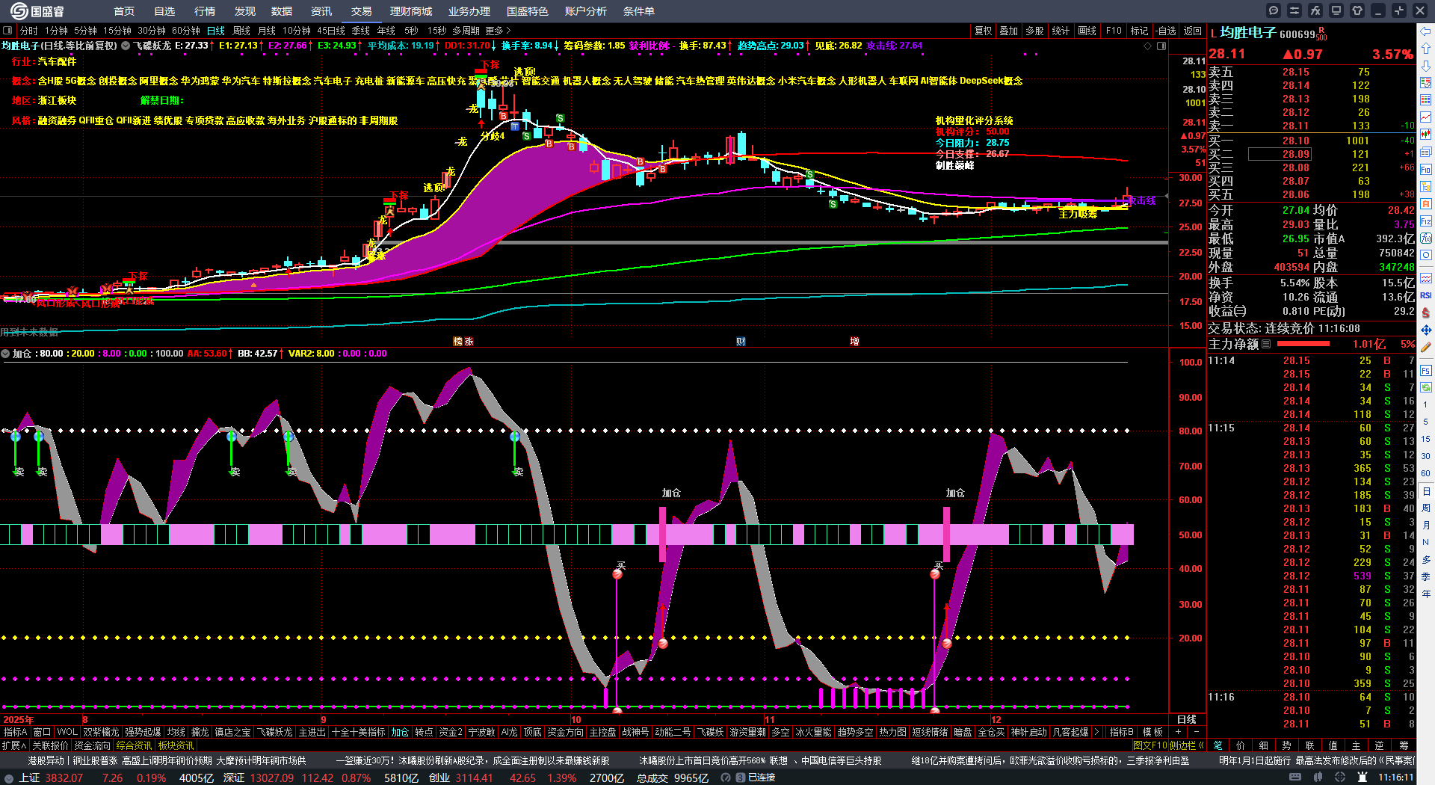This screenshot has width=1435, height=785.
Task: Click the red 主力净额 progress bar
Action: (1303, 344)
